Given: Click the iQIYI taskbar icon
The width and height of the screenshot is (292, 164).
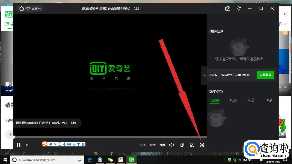Looking at the screenshot, I should point(131,160).
